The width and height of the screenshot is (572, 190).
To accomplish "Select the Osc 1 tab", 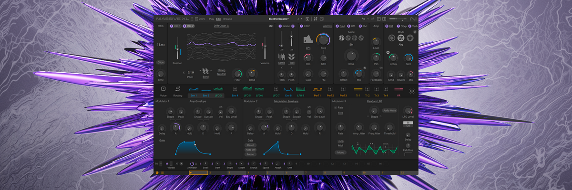I will [x=176, y=26].
